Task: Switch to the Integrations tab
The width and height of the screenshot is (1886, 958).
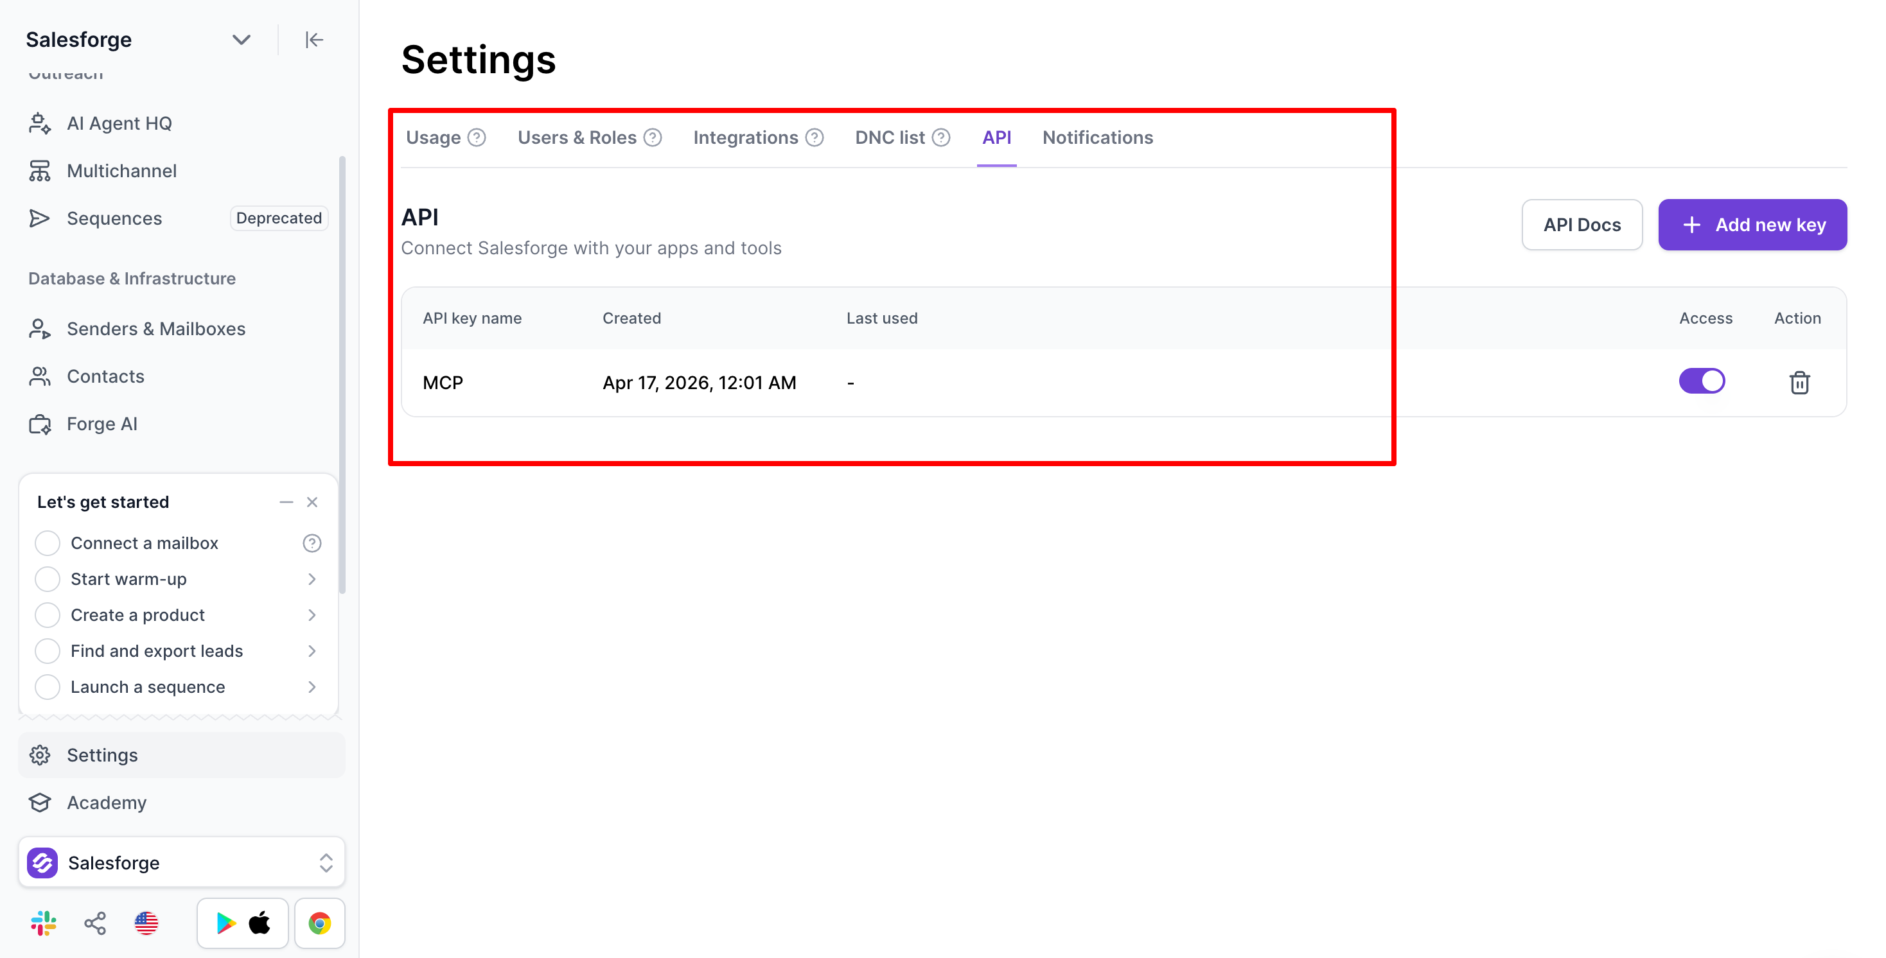Action: click(745, 137)
